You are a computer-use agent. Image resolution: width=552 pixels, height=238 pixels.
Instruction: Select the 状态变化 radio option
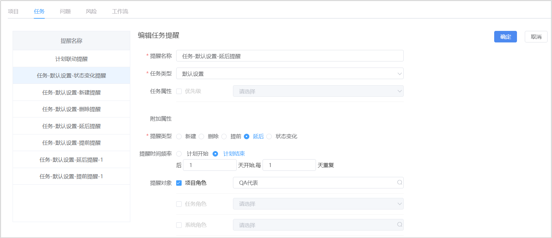coord(269,136)
